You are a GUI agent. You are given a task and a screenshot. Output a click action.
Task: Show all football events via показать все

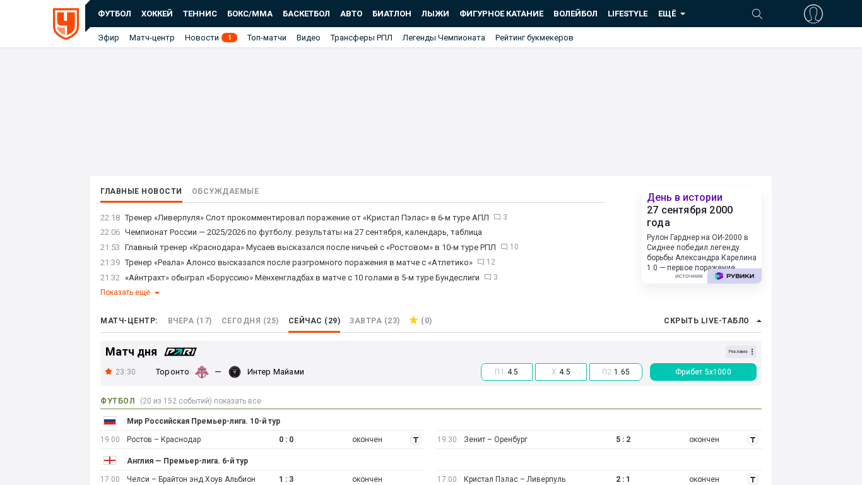click(237, 401)
